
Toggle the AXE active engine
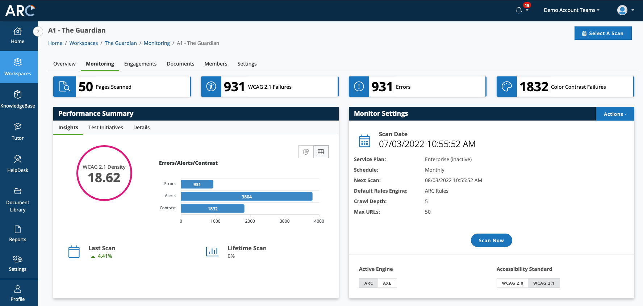[387, 283]
